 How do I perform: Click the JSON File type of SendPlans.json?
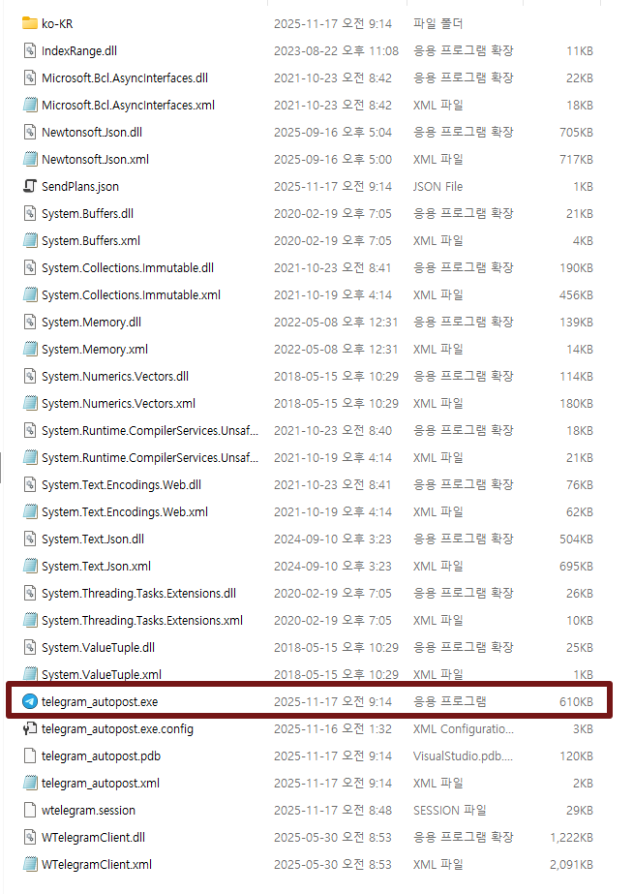pyautogui.click(x=437, y=186)
